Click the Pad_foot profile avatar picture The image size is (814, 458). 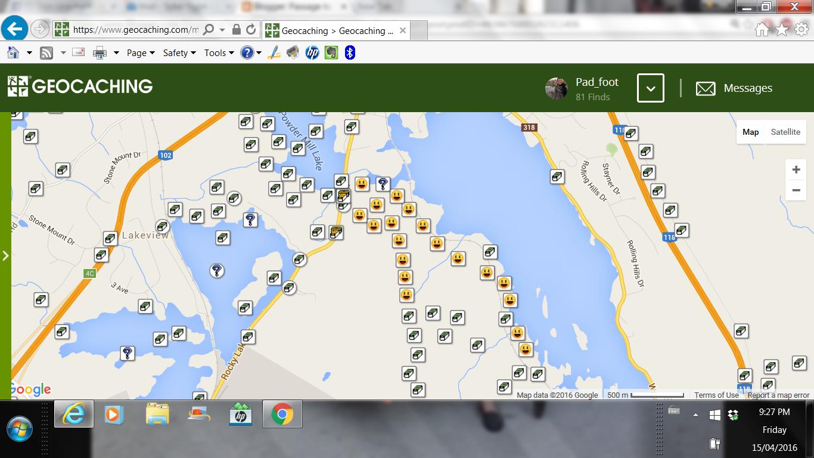click(556, 88)
